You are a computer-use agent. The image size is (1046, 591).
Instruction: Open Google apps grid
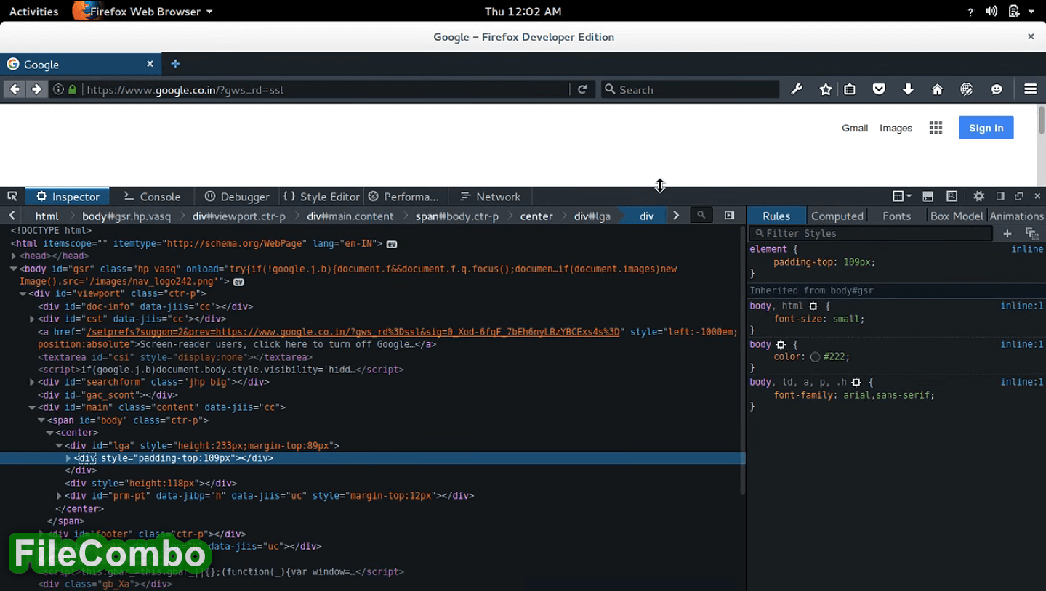(936, 128)
